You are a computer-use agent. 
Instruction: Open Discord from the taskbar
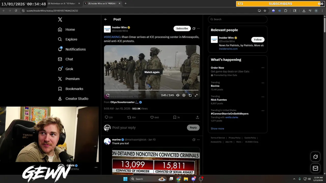pyautogui.click(x=193, y=179)
